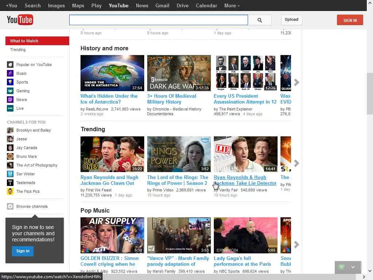Viewport: 373px width, 280px height.
Task: Click the red SIGN IN button
Action: (x=350, y=20)
